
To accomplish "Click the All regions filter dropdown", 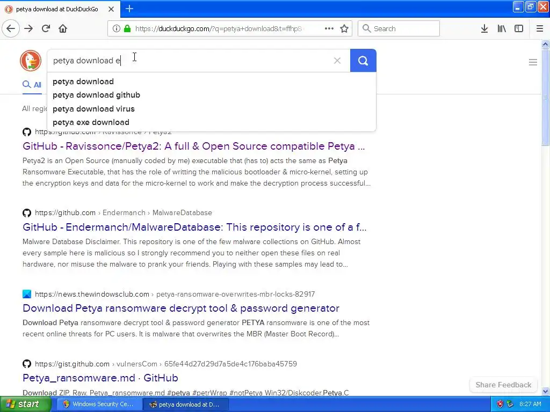I will tap(34, 108).
